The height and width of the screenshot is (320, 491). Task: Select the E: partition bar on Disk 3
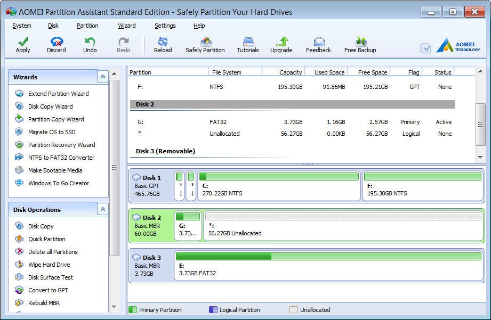328,265
